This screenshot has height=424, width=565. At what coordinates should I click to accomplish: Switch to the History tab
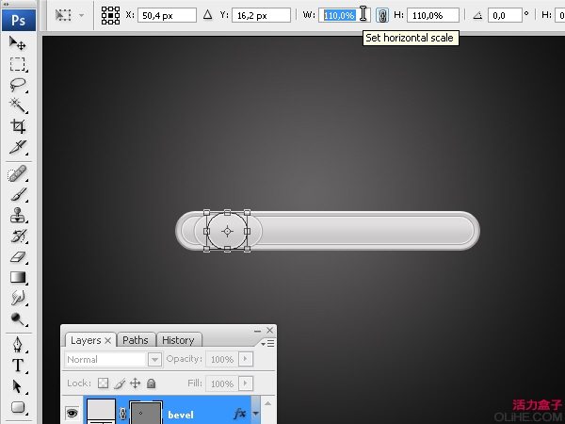click(x=178, y=340)
